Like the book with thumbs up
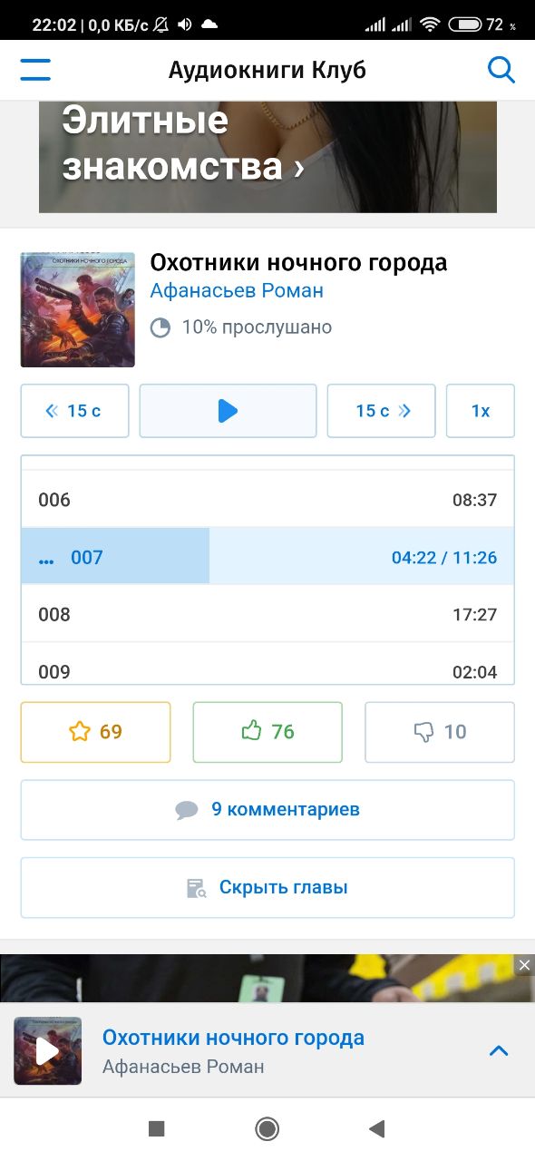 (x=267, y=732)
